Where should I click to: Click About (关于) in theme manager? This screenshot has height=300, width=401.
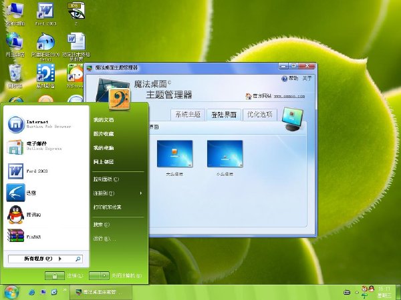tap(307, 78)
